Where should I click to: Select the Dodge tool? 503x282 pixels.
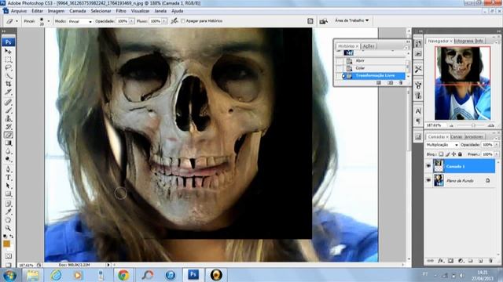pyautogui.click(x=8, y=160)
